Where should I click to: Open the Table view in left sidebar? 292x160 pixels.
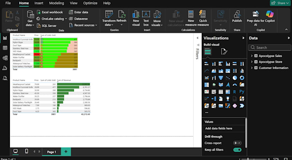pos(5,48)
